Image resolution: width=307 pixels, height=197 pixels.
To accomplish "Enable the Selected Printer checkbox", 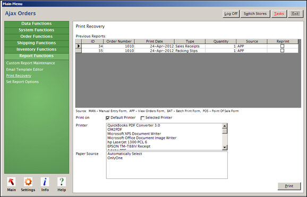I will (142, 118).
